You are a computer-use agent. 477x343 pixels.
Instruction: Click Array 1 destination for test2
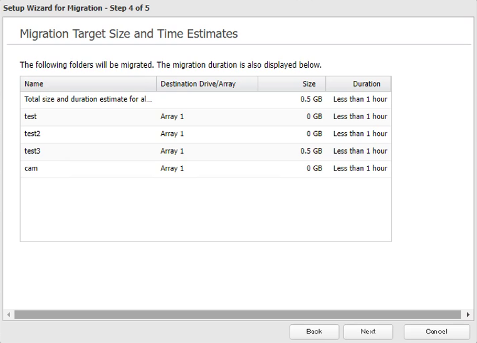point(172,134)
